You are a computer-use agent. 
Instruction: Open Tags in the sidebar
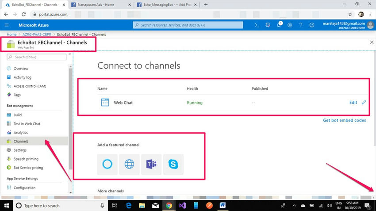pyautogui.click(x=17, y=95)
